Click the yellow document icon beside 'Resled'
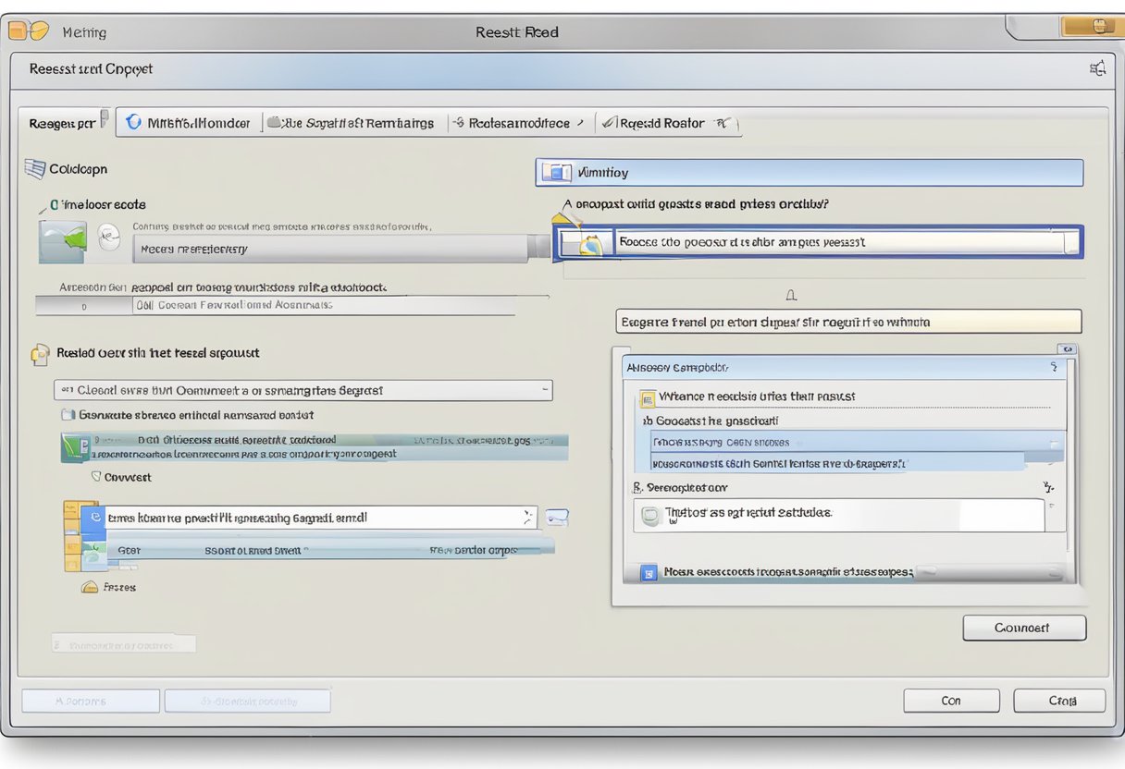 [41, 353]
